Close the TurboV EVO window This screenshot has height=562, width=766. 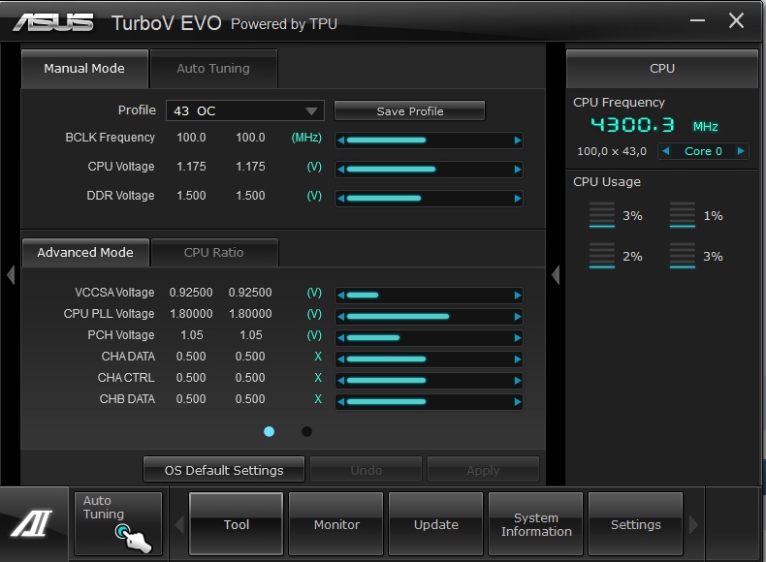click(x=736, y=20)
